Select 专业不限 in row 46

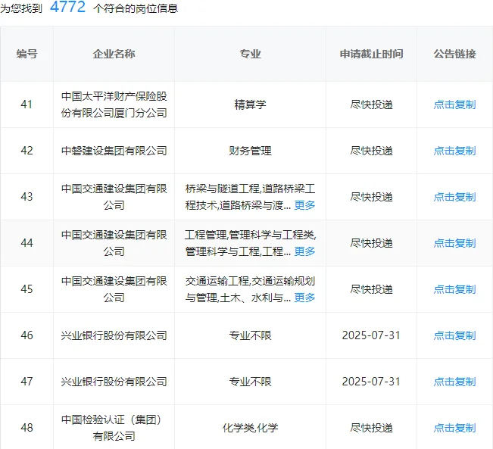click(250, 335)
